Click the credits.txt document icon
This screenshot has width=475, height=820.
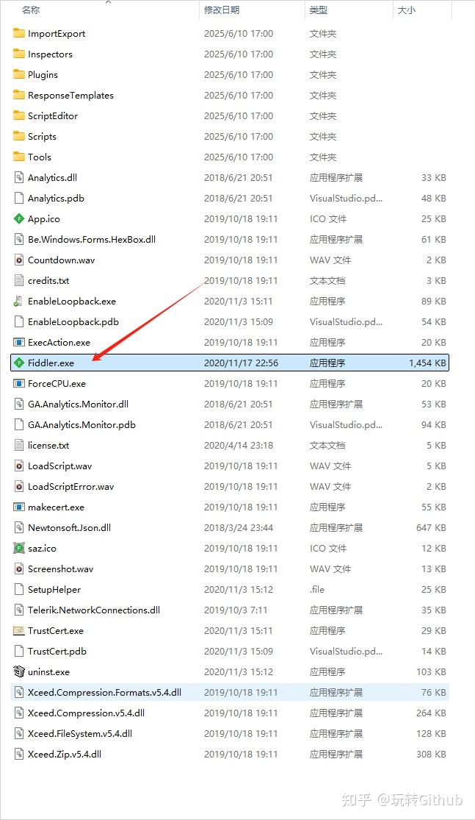(19, 280)
